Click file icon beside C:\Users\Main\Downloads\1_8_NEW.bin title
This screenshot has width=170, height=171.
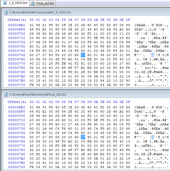tap(6, 13)
